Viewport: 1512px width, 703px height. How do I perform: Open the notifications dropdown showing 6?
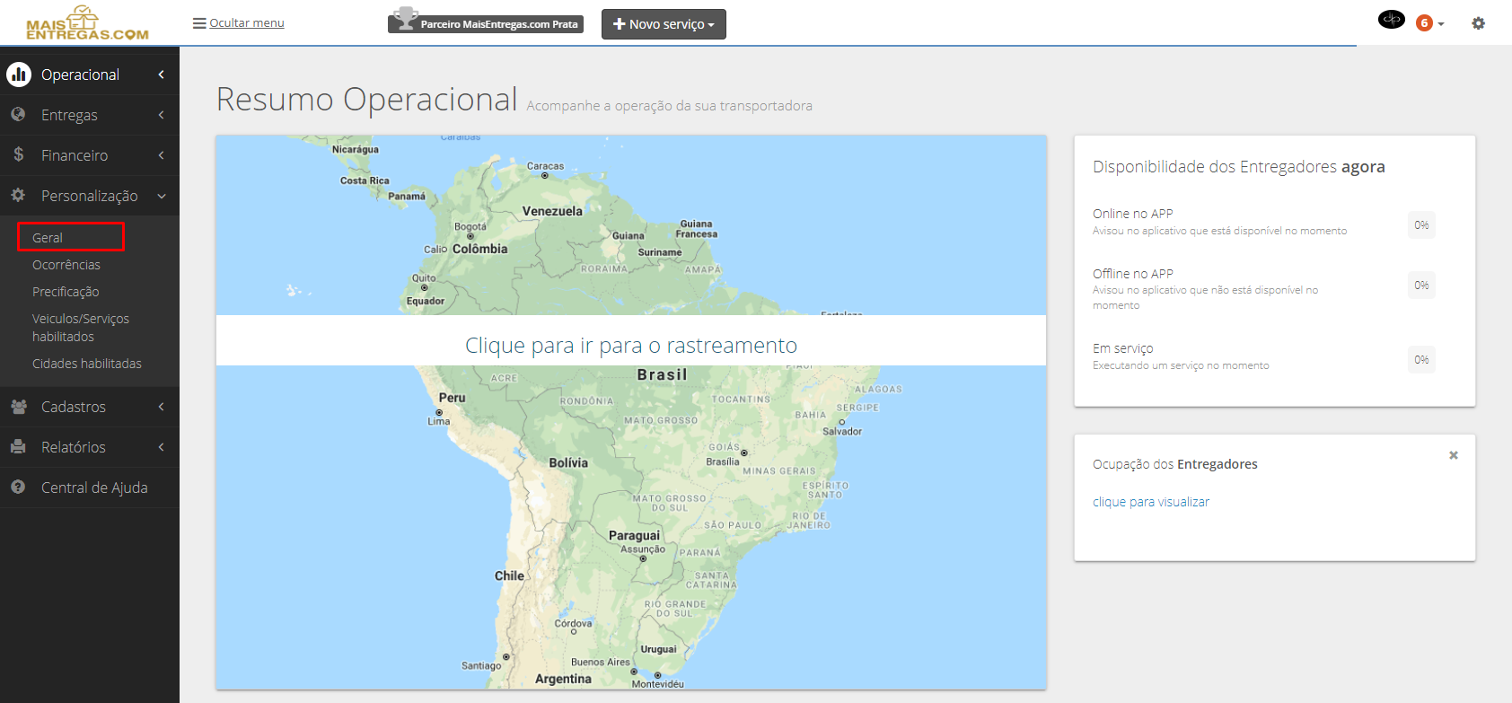pyautogui.click(x=1429, y=23)
